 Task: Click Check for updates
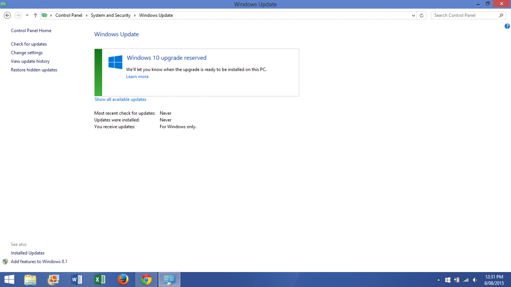point(29,44)
